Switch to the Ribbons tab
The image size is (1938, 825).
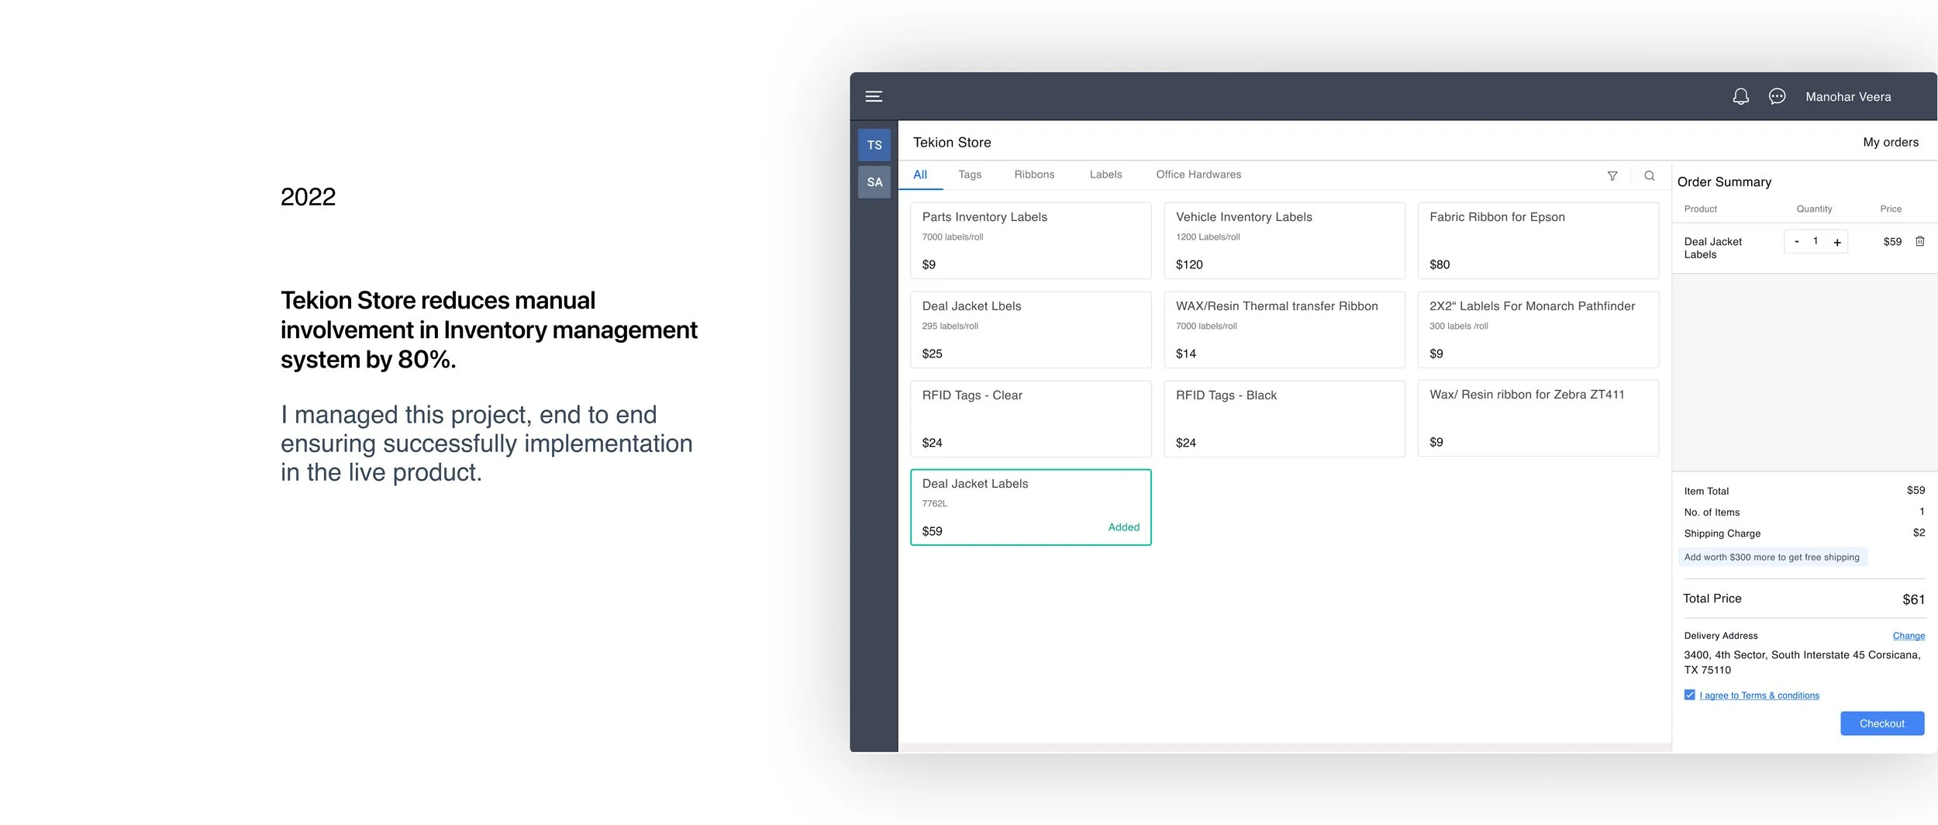[1034, 175]
